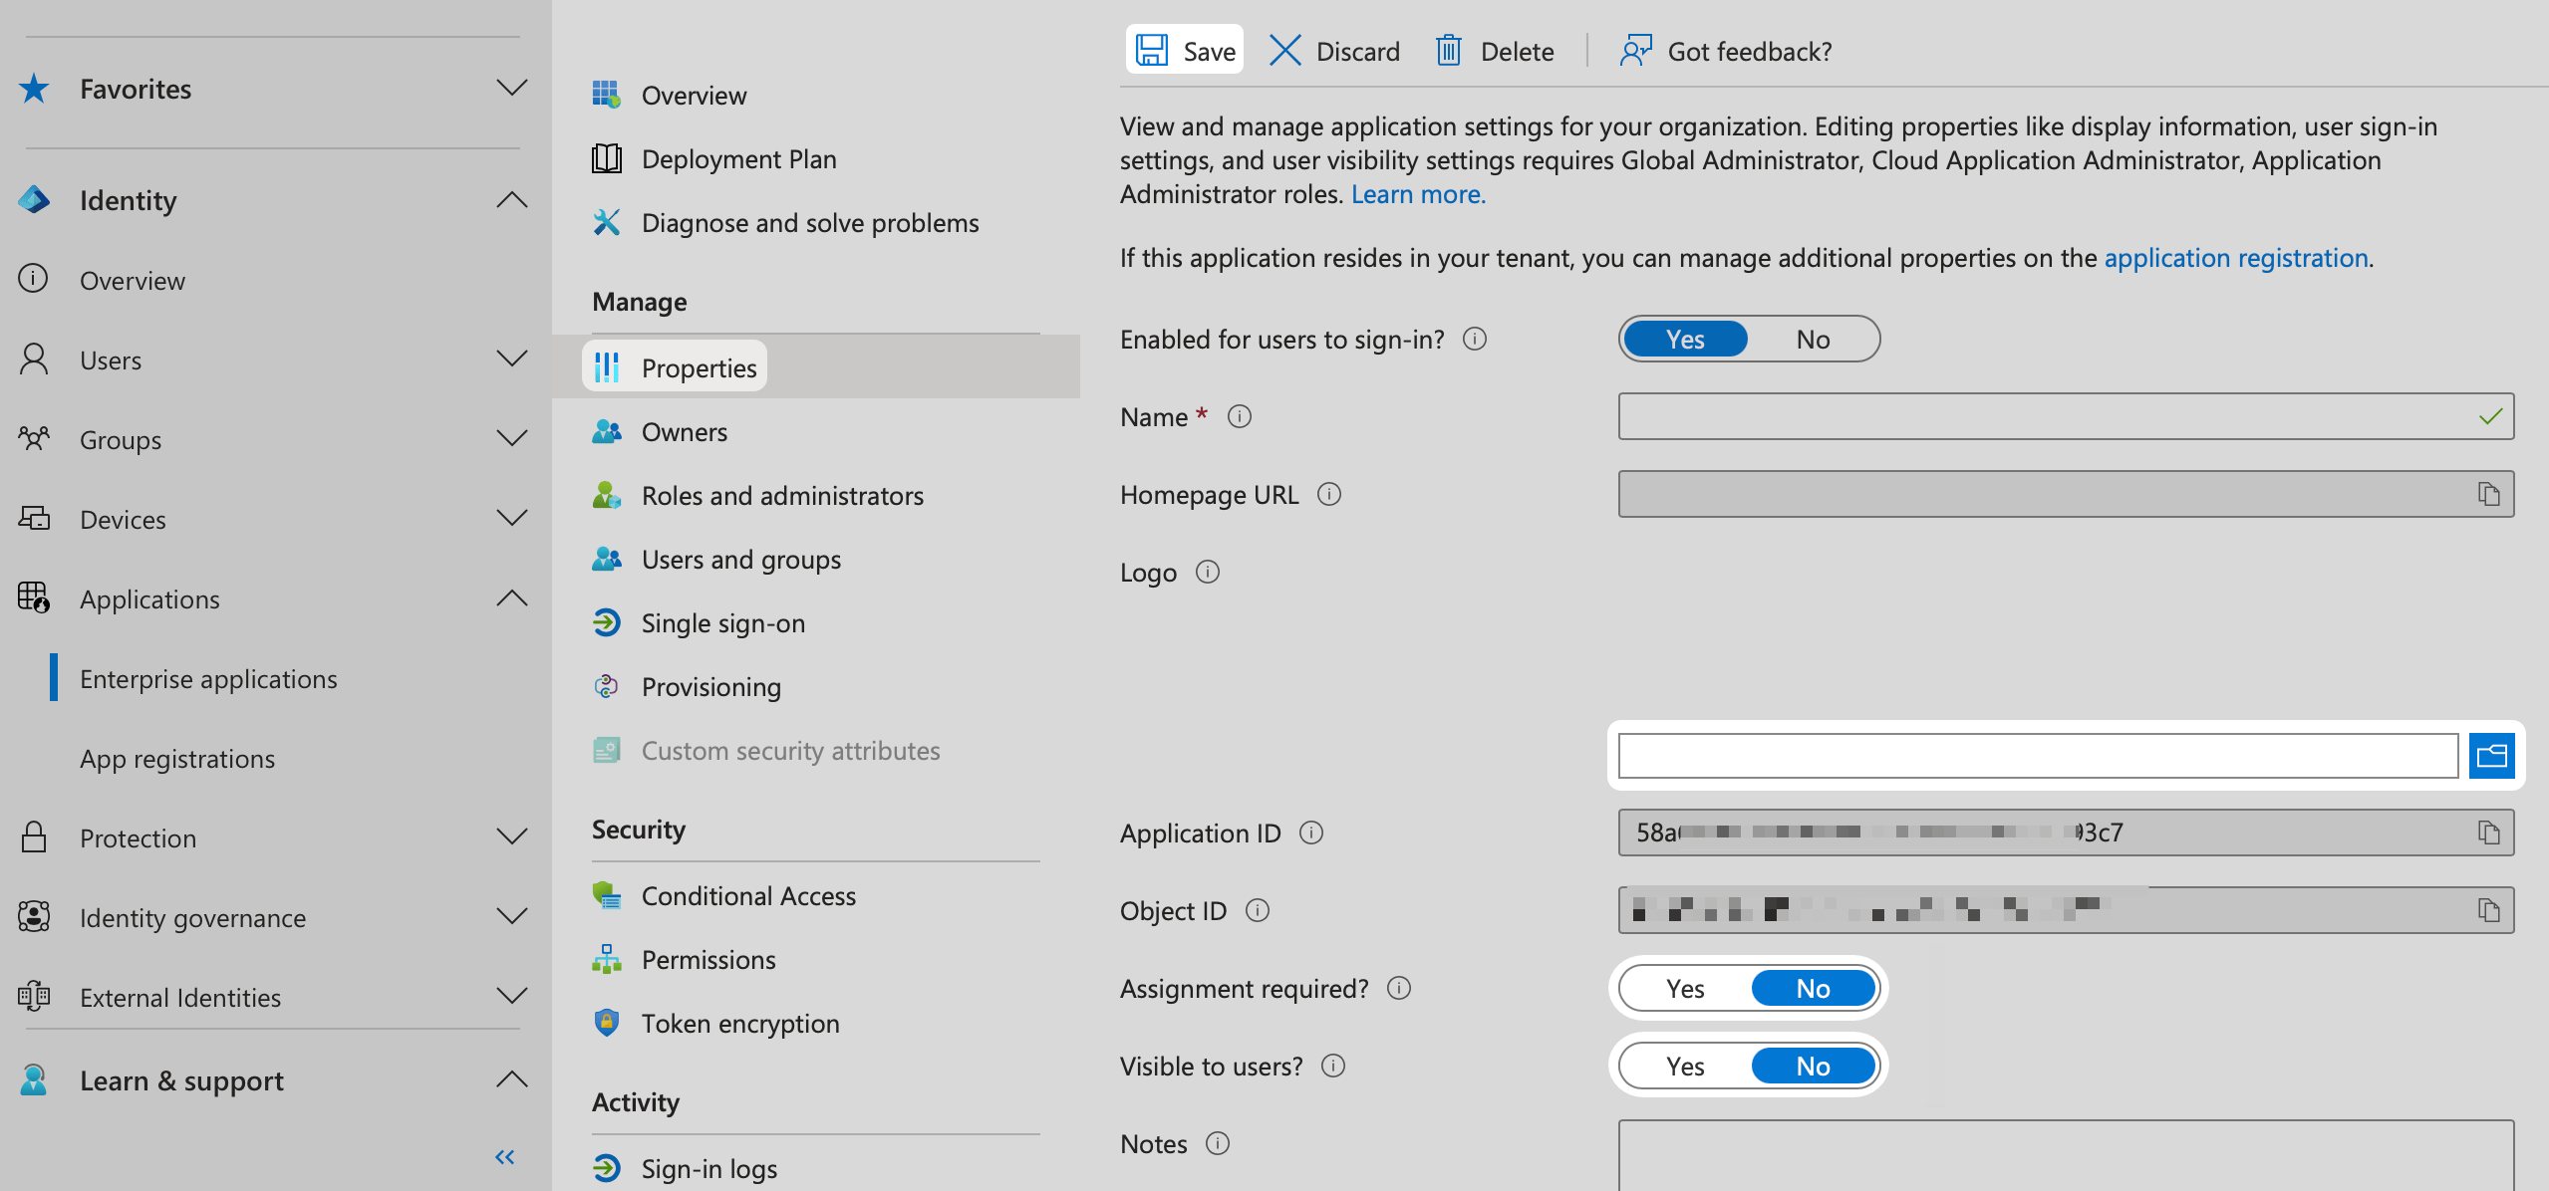The image size is (2549, 1191).
Task: Expand the Identity governance chevron
Action: point(512,917)
